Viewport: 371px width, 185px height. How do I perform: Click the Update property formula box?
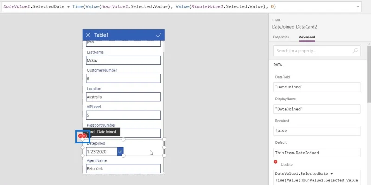[x=317, y=177]
